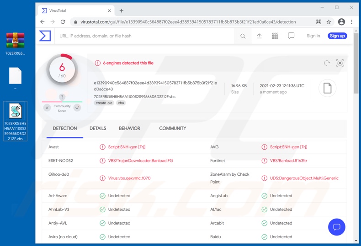The image size is (361, 246).
Task: Click the 6/60 detection score gauge
Action: pyautogui.click(x=62, y=69)
